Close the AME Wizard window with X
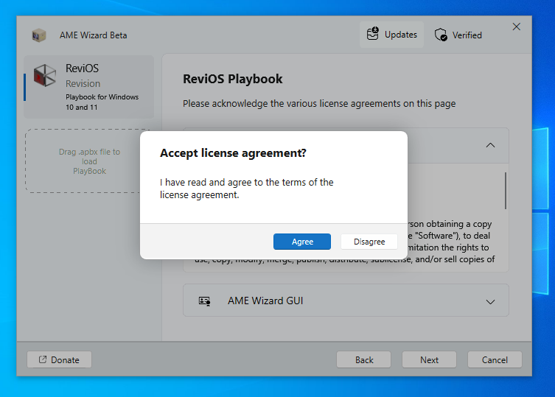555x397 pixels. 516,27
